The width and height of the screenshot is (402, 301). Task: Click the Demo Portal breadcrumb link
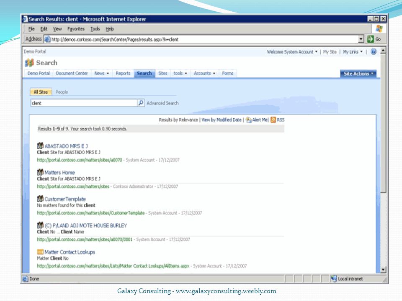[x=35, y=51]
